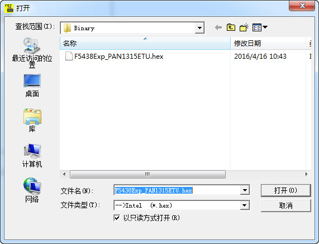The image size is (319, 244).
Task: Click the 打开 button
Action: pyautogui.click(x=286, y=190)
